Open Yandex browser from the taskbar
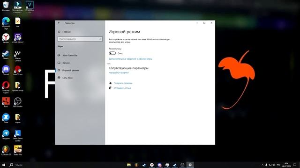Viewport: 300px width, 168px height. pyautogui.click(x=152, y=165)
